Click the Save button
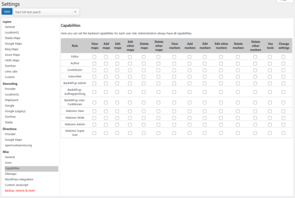Image resolution: width=295 pixels, height=198 pixels. (x=6, y=11)
